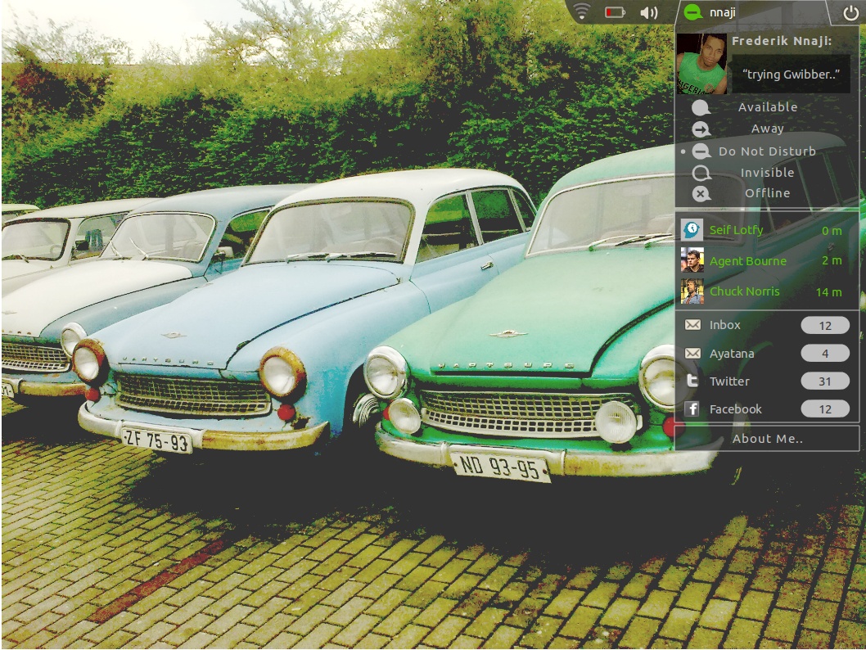Click the Twitter bird icon
Screen dimensions: 866x650
[x=692, y=381]
